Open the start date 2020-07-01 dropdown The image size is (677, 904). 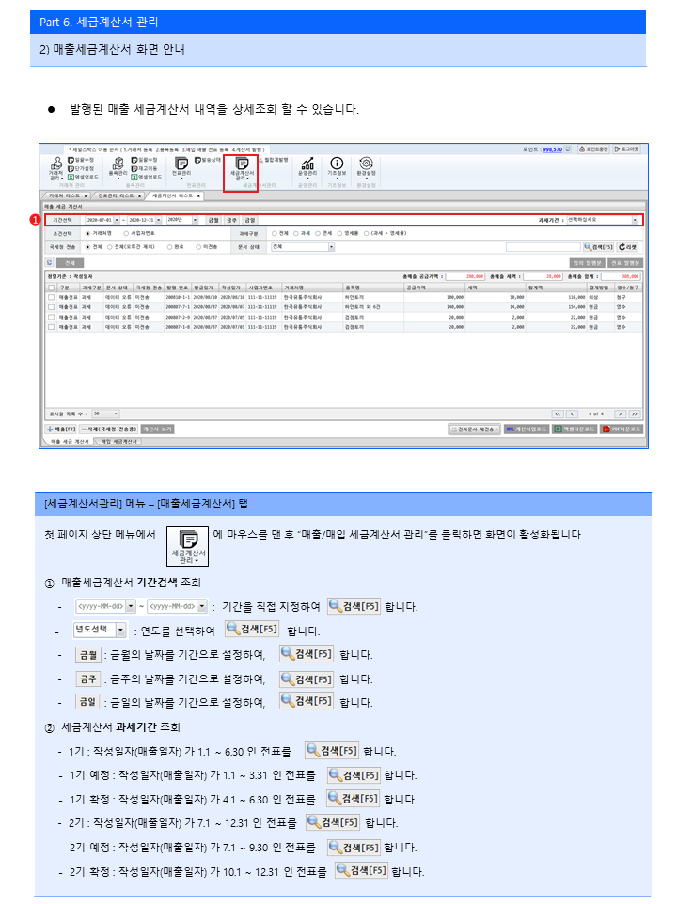pos(117,220)
